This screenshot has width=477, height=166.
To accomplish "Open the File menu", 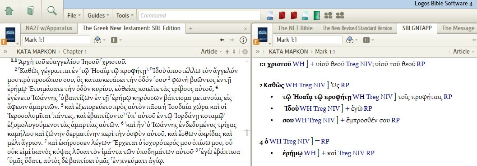I will pyautogui.click(x=74, y=15).
